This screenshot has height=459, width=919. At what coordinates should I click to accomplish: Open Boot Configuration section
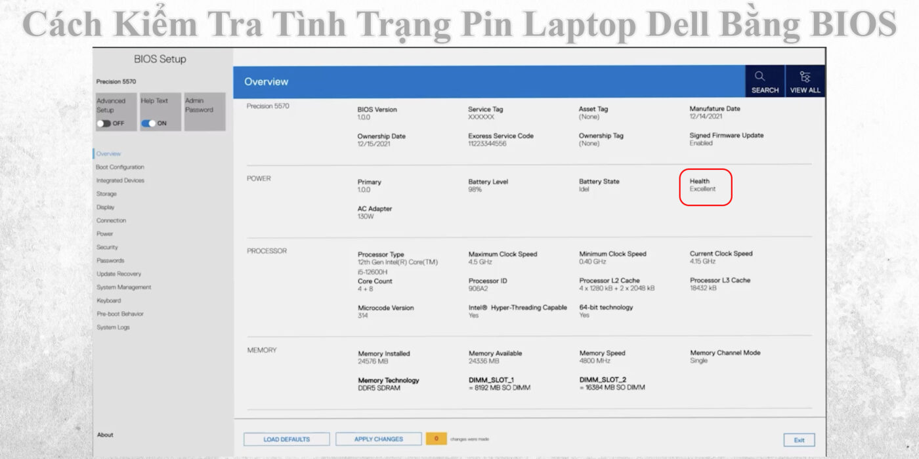click(120, 167)
